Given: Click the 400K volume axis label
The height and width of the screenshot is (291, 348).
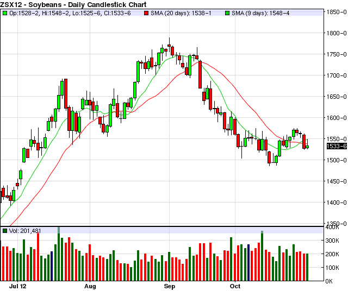Looking at the screenshot, I should pyautogui.click(x=332, y=227).
